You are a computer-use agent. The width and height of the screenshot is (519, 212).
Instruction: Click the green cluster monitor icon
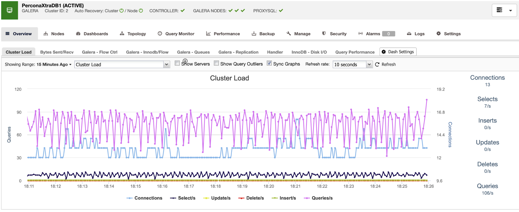coord(10,10)
